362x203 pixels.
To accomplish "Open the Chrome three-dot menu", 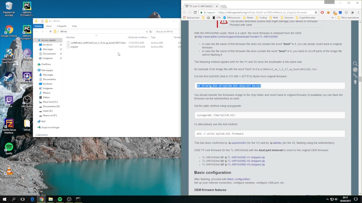I will [x=358, y=12].
